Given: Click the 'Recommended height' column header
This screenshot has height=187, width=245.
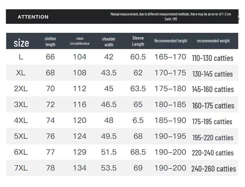Looking at the screenshot, I should pyautogui.click(x=171, y=41).
